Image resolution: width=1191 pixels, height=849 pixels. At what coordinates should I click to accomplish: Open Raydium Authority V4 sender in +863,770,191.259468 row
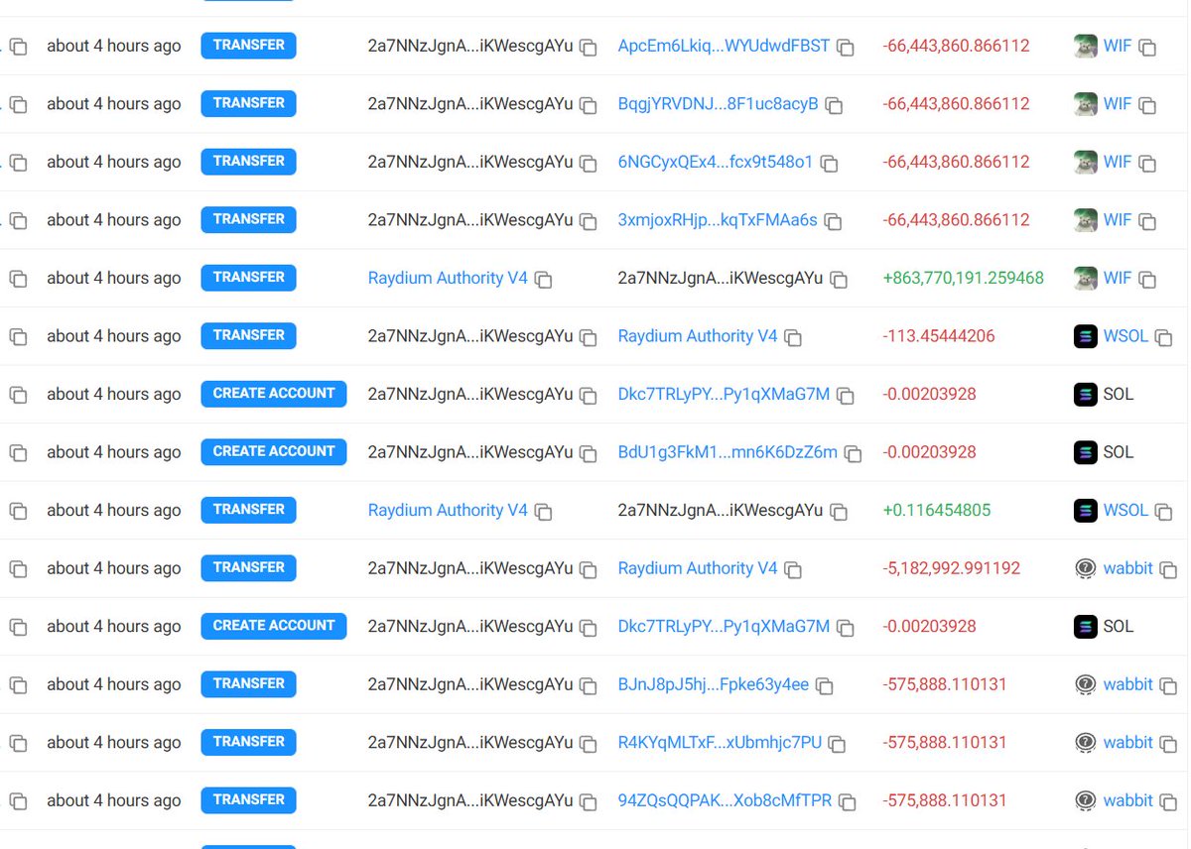click(448, 278)
